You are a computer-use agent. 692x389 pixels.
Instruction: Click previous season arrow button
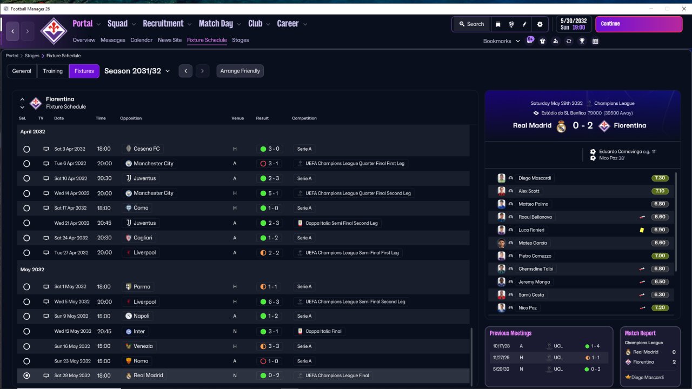(x=185, y=71)
